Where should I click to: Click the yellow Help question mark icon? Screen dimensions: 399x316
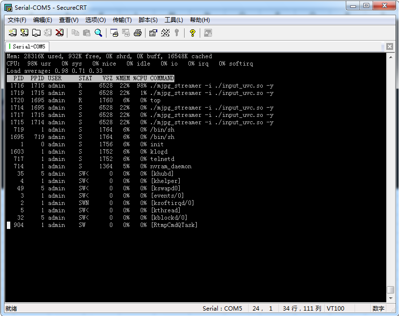tap(192, 33)
